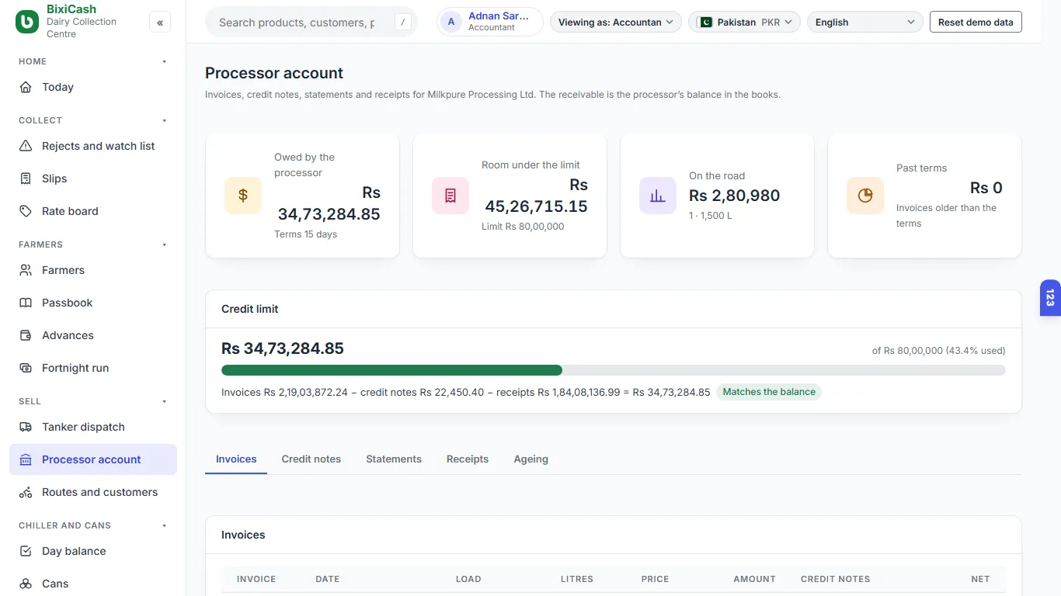
Task: Open the English language dropdown
Action: pos(865,23)
